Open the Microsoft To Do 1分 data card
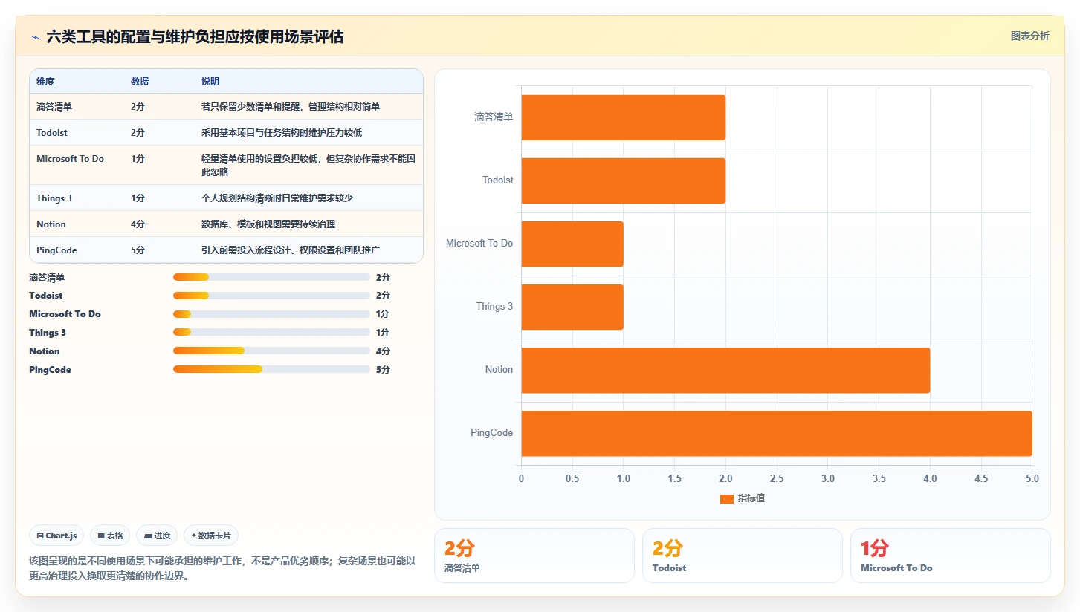Viewport: 1080px width, 612px height. tap(951, 556)
